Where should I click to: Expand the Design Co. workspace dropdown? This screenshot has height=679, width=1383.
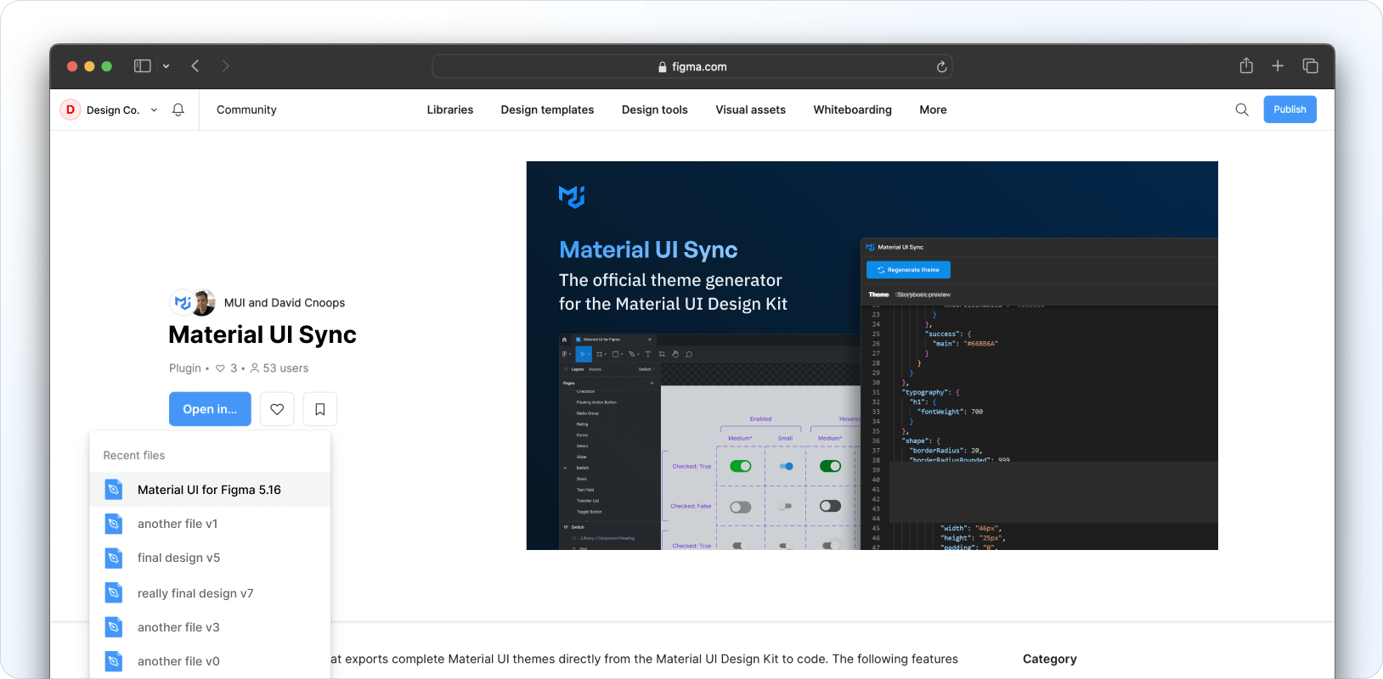point(154,109)
